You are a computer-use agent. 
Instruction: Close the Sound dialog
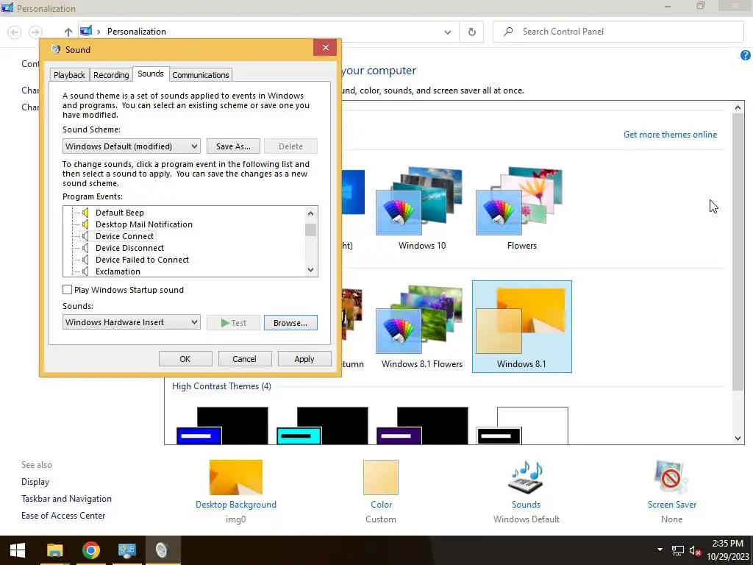click(x=325, y=48)
